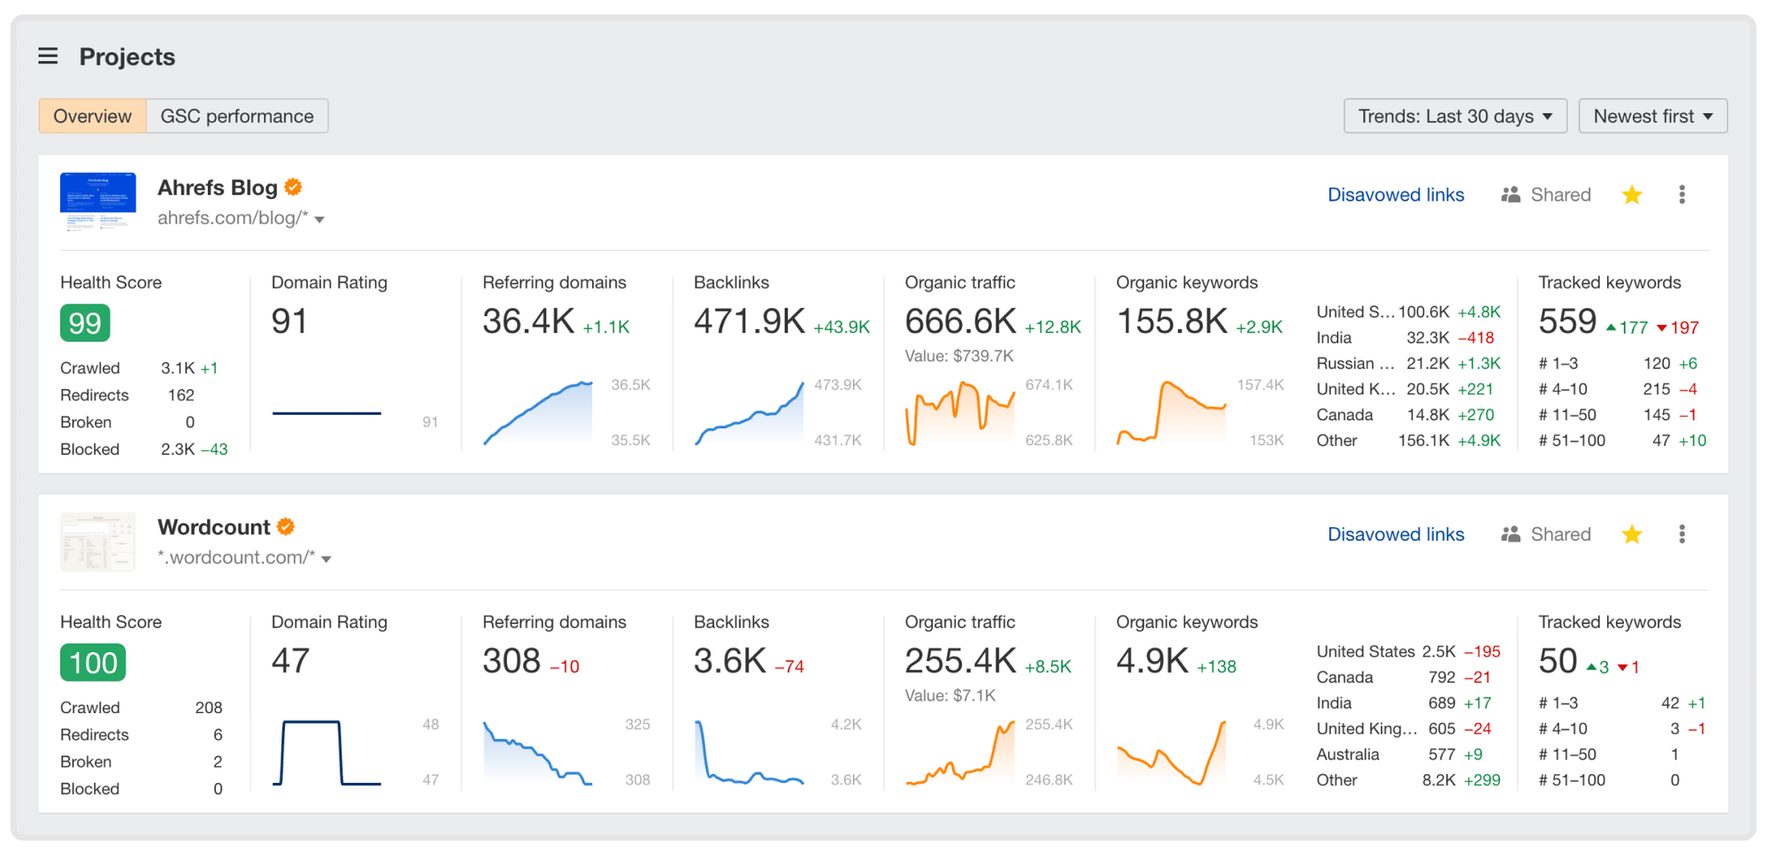Open Disavowed links for Ahrefs Blog
Image resolution: width=1770 pixels, height=852 pixels.
click(1396, 194)
